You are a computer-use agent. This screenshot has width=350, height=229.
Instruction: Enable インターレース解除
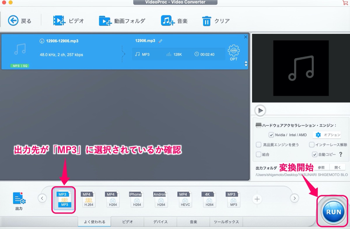point(311,144)
